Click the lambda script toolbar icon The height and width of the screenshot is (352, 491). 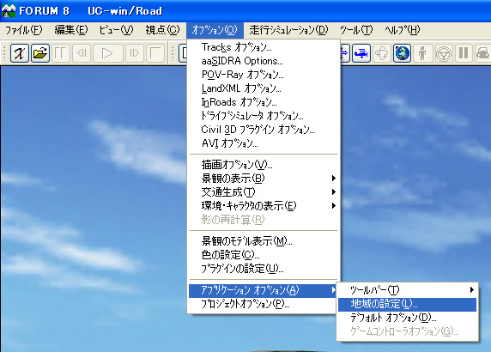click(20, 53)
